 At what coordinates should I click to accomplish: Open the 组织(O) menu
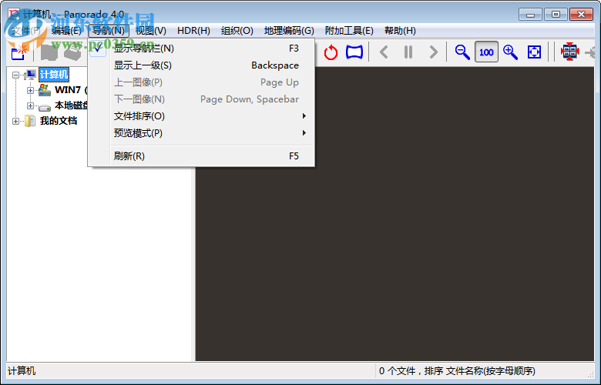[237, 31]
